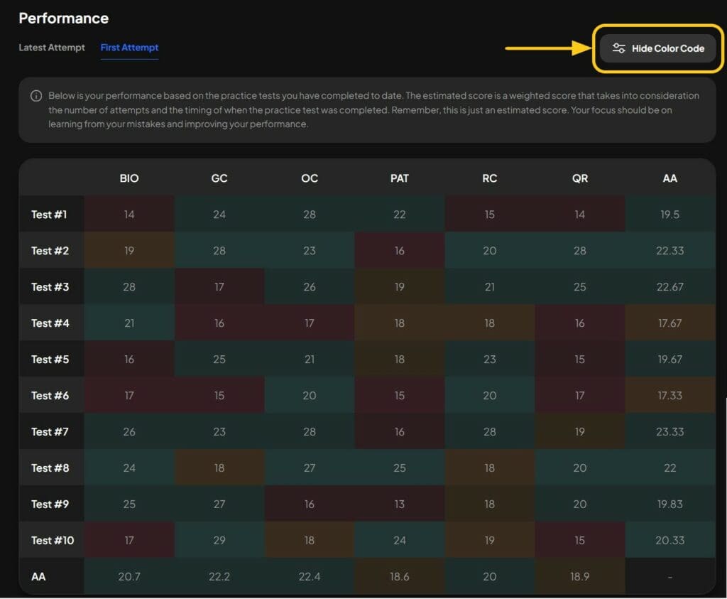Select the BIO score 14 for Test #1
The image size is (727, 599).
[x=129, y=215]
